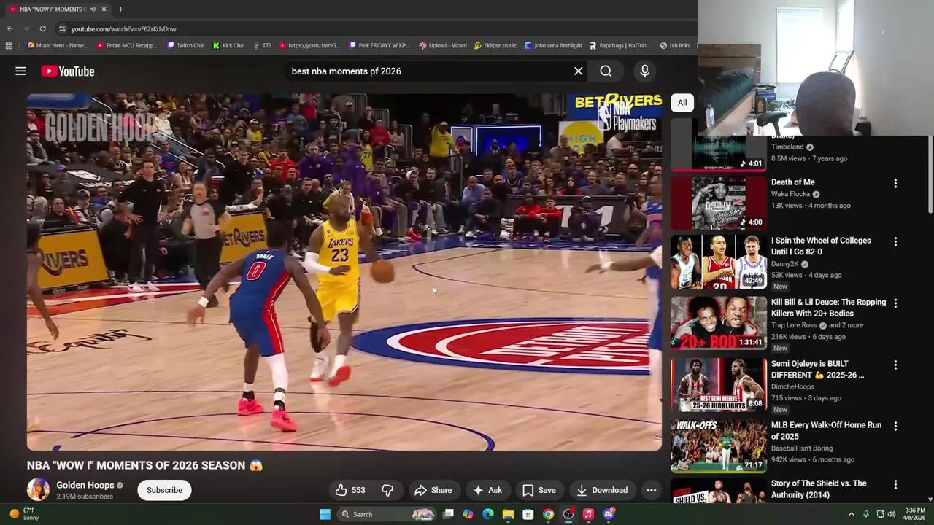The height and width of the screenshot is (525, 934).
Task: Go back with browser back arrow
Action: pyautogui.click(x=9, y=28)
